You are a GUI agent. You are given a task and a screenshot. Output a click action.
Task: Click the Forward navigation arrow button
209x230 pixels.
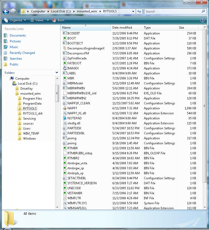tap(13, 11)
